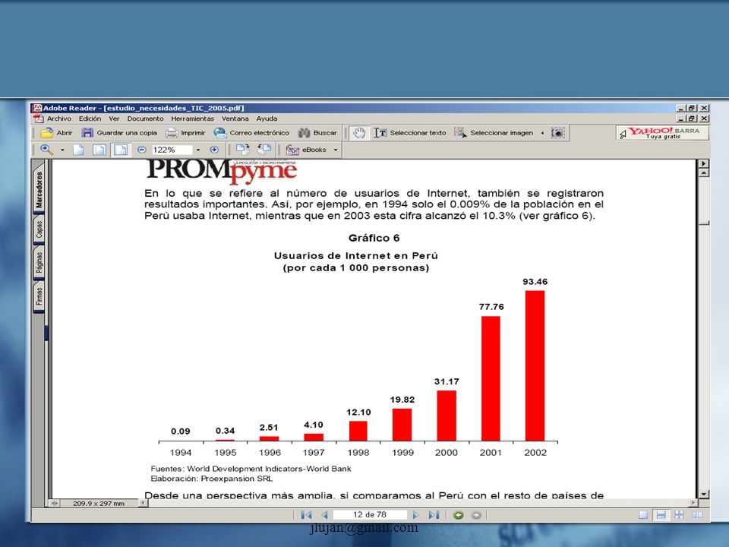
Task: Click the zoom out minus button
Action: pyautogui.click(x=142, y=150)
